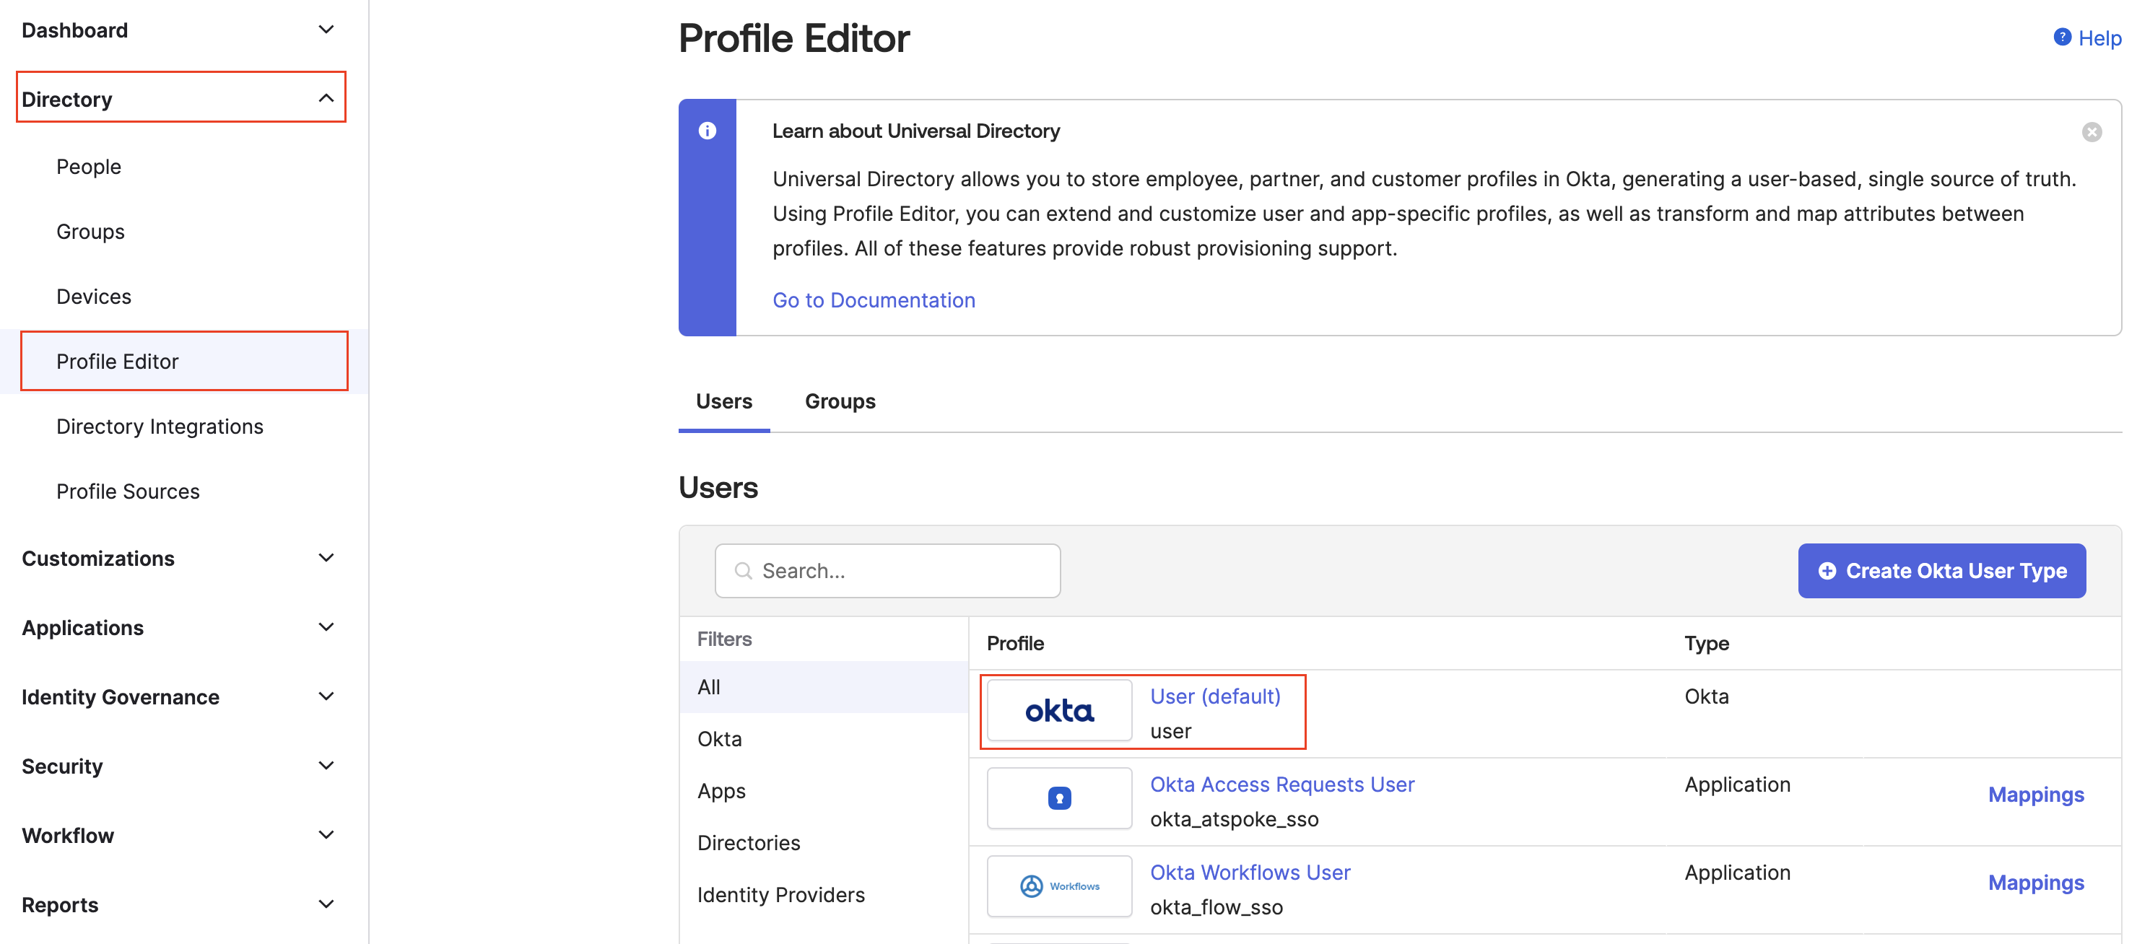The image size is (2137, 944).
Task: Open Devices in the Directory menu
Action: (x=94, y=296)
